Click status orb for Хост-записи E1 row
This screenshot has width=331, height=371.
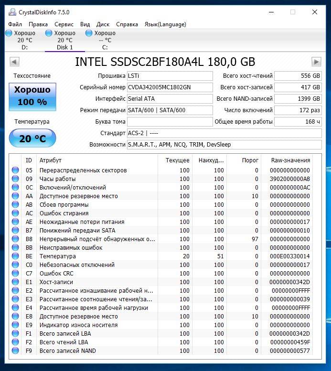(15, 282)
